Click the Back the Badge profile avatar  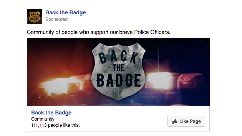[x=34, y=17]
